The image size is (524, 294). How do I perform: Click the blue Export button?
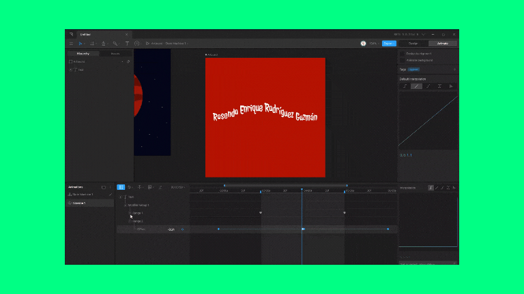389,43
